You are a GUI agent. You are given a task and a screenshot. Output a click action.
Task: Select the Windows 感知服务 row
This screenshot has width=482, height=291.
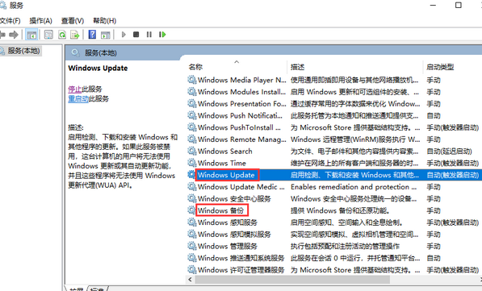(x=333, y=222)
